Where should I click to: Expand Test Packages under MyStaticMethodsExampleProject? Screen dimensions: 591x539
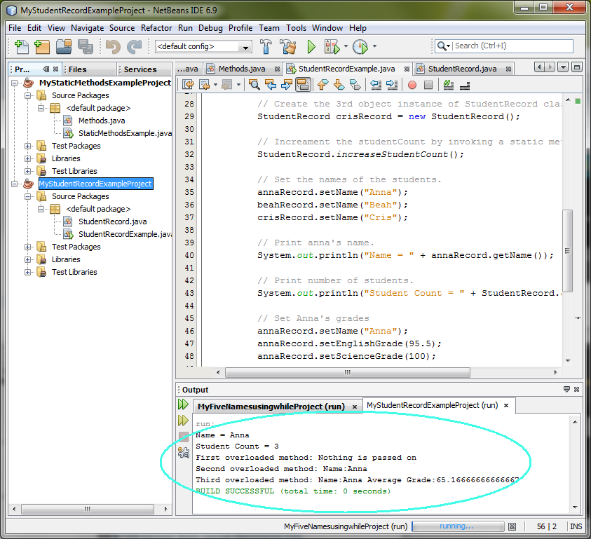coord(27,146)
